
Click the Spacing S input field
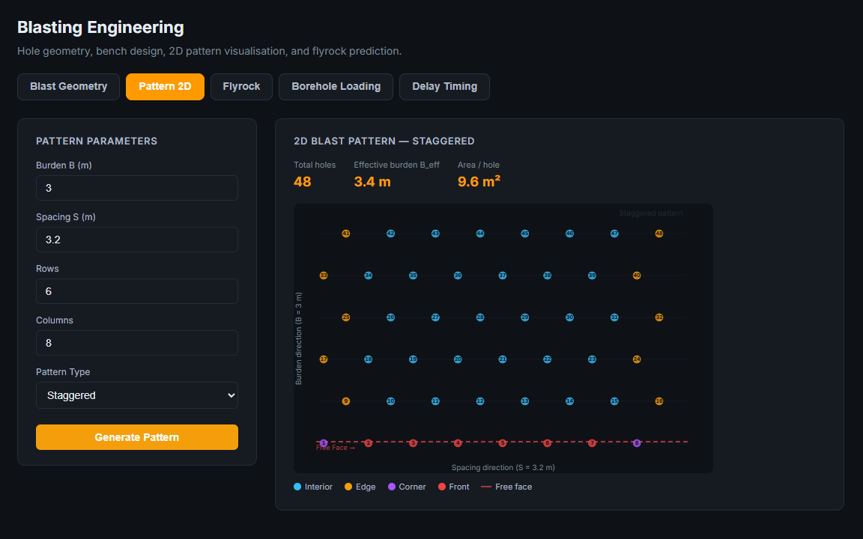tap(137, 240)
